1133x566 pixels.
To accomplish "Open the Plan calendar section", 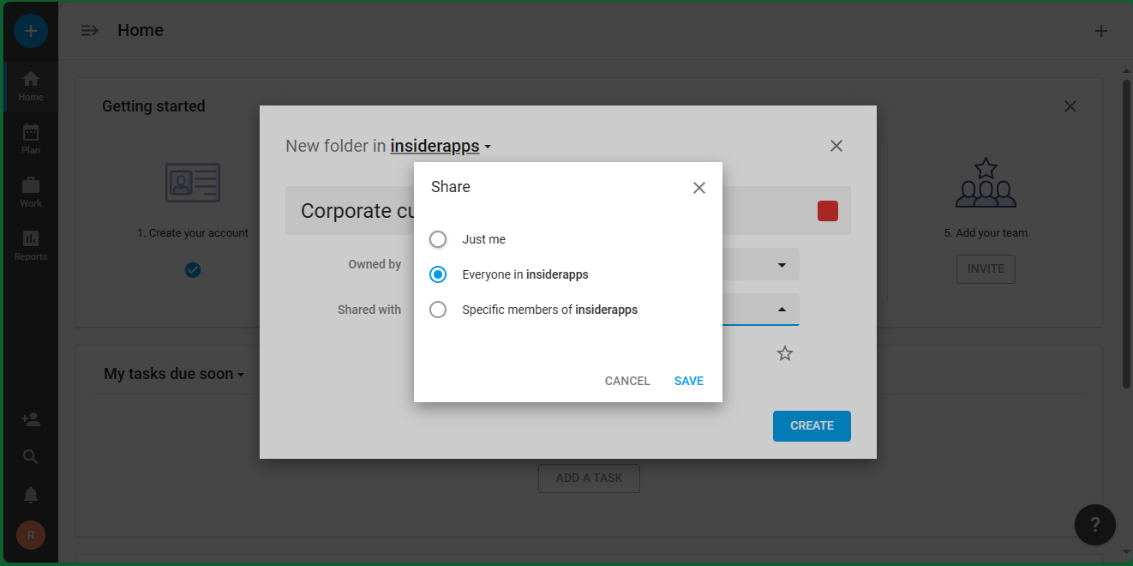I will click(x=31, y=139).
